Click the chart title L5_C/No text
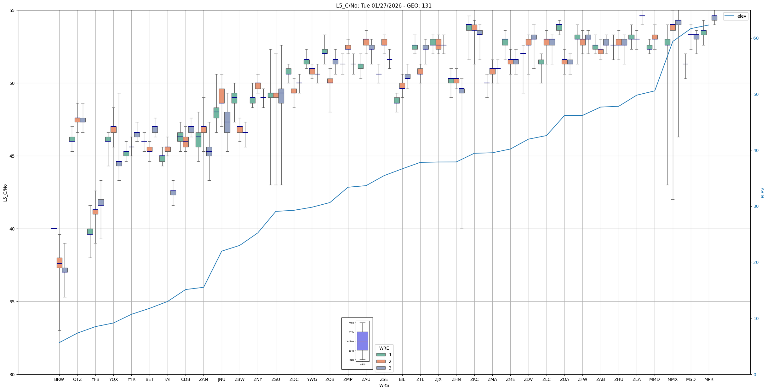Image resolution: width=768 pixels, height=391 pixels. 384,6
